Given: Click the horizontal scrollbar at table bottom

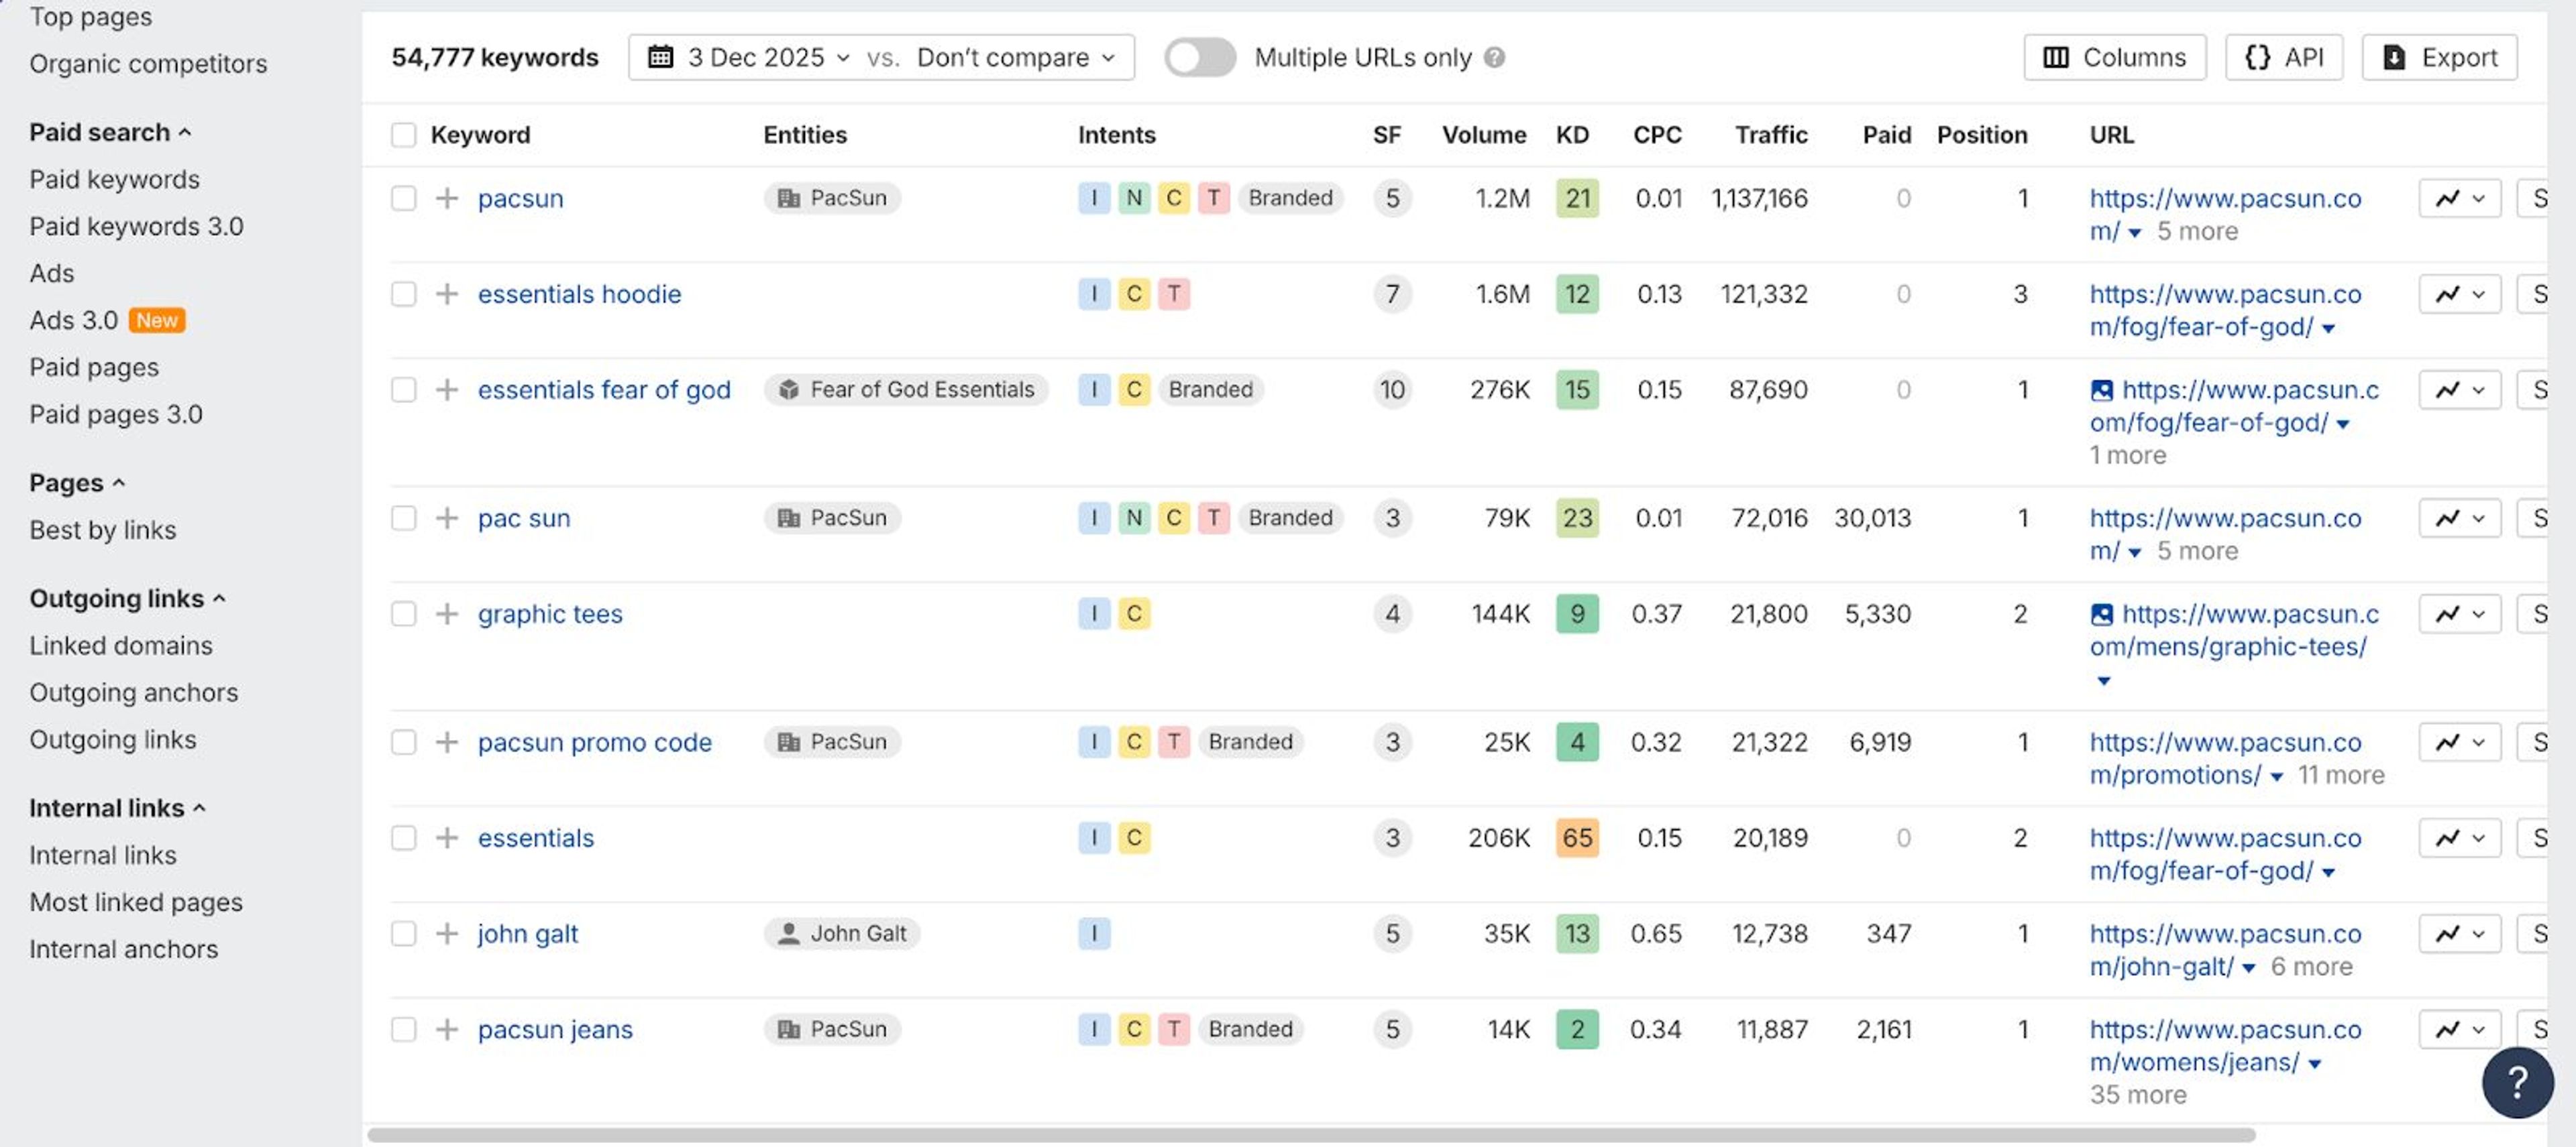Looking at the screenshot, I should (x=1310, y=1135).
